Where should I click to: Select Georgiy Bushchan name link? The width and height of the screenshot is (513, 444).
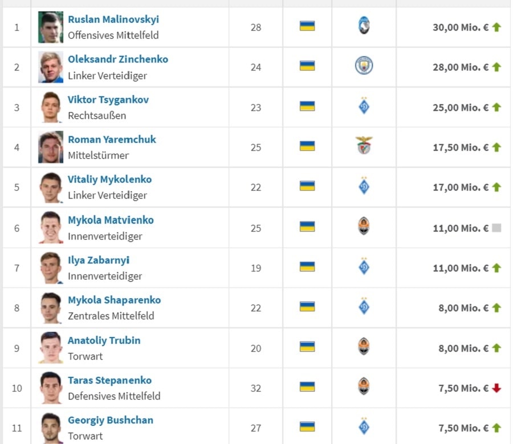coord(111,420)
